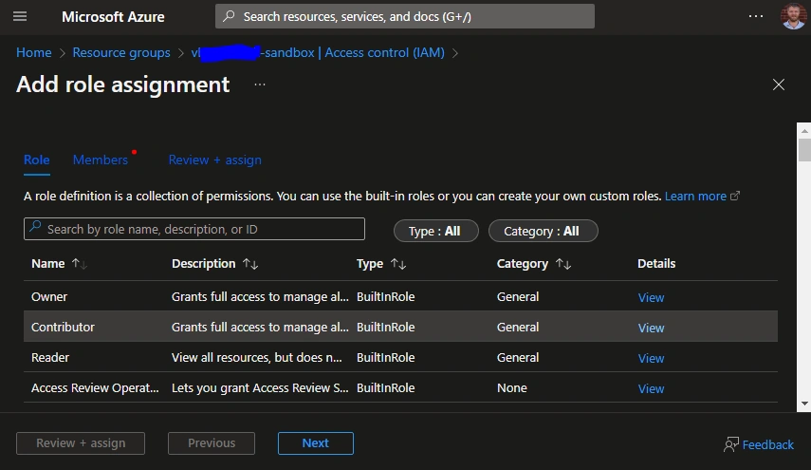Open the hamburger portal menu
Screen dimensions: 811x470
coord(20,16)
